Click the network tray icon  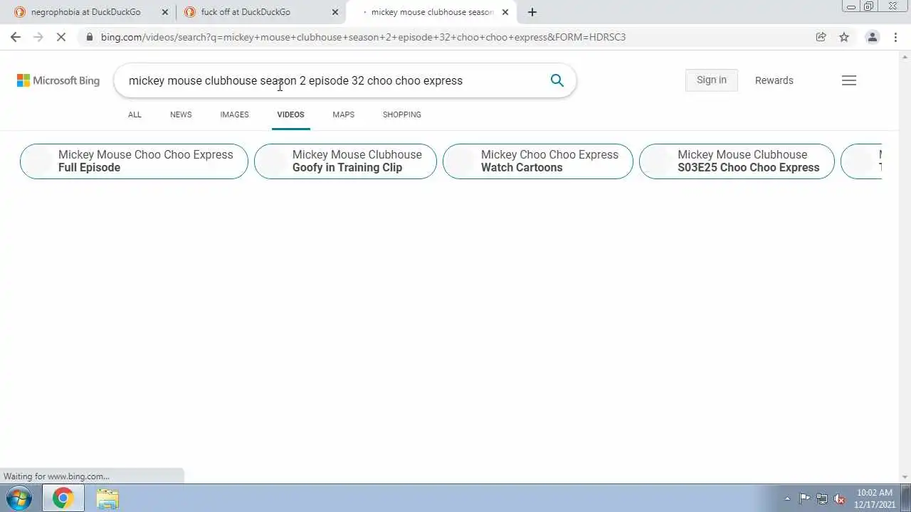pos(822,498)
